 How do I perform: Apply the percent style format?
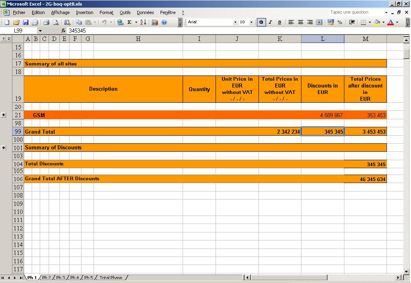(340, 22)
